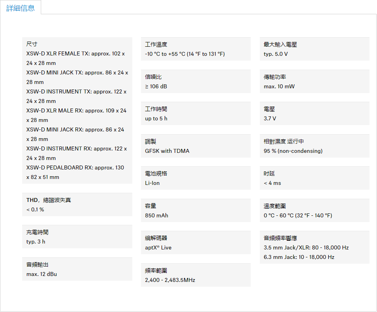
Task: Click the XSW-D INSTRUMENT RX dimension line
Action: click(76, 153)
